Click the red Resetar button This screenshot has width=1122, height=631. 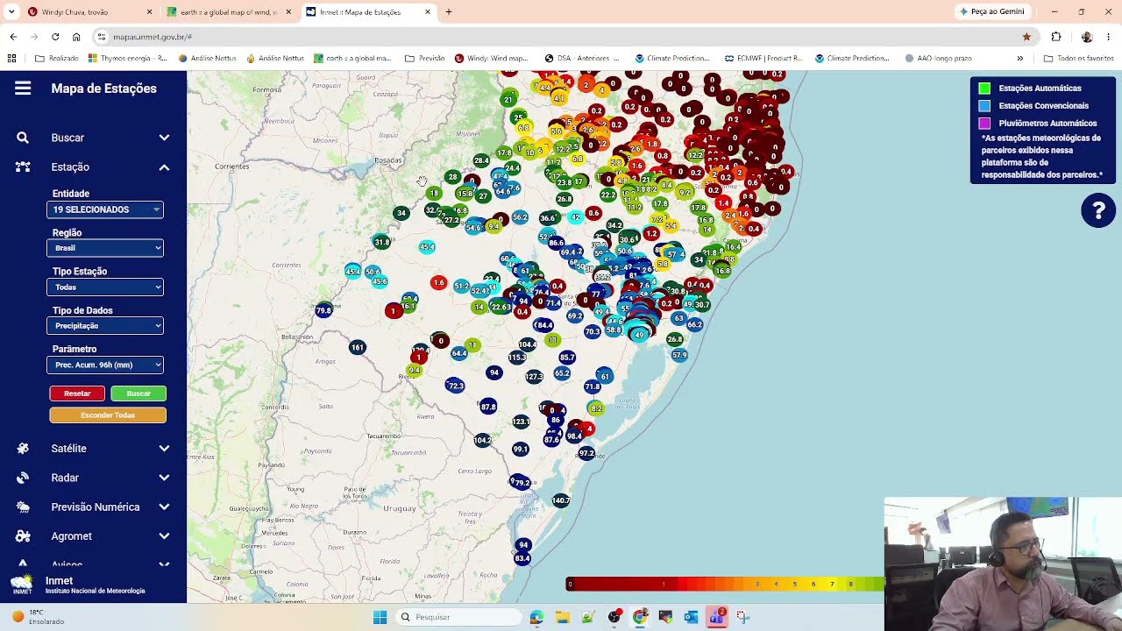point(77,393)
